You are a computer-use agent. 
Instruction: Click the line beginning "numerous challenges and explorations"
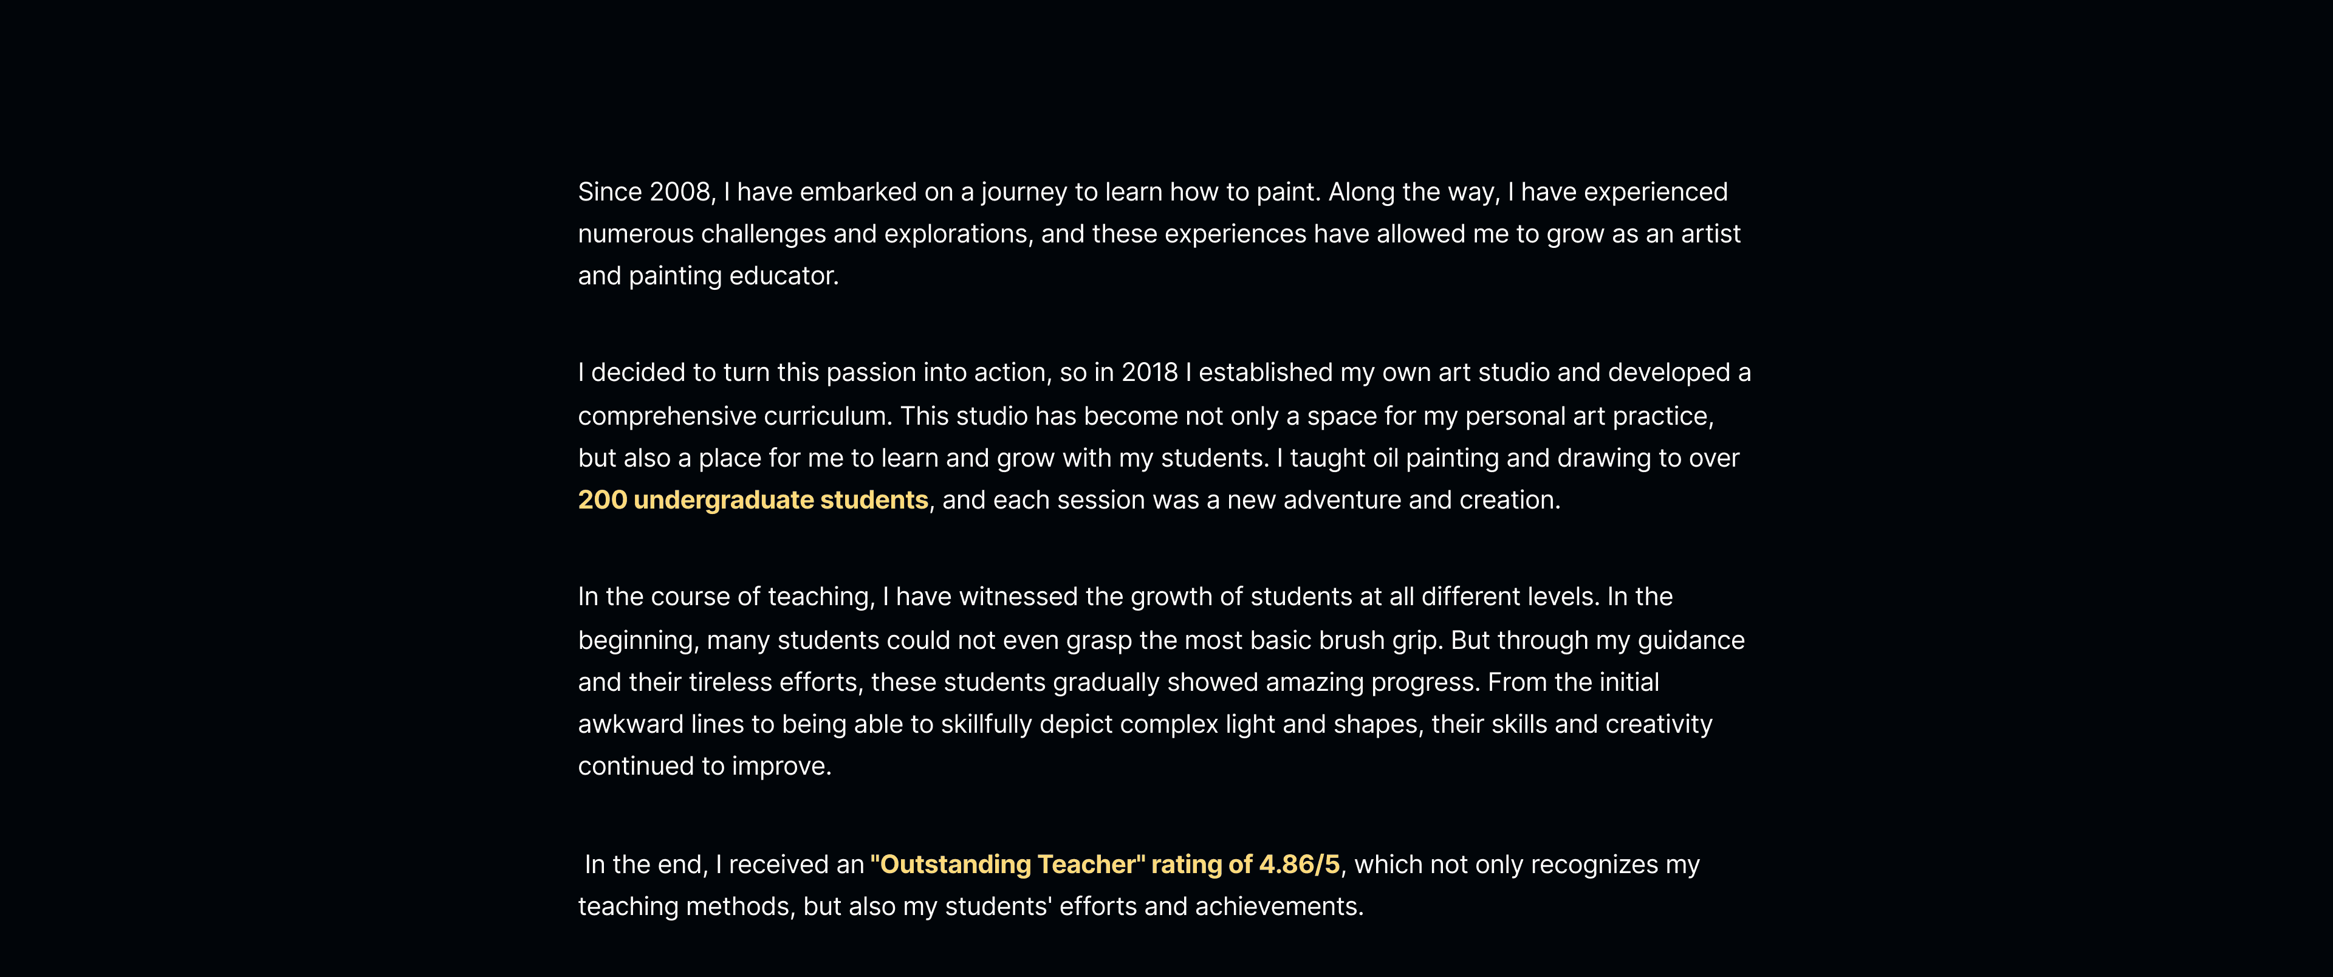(1159, 233)
